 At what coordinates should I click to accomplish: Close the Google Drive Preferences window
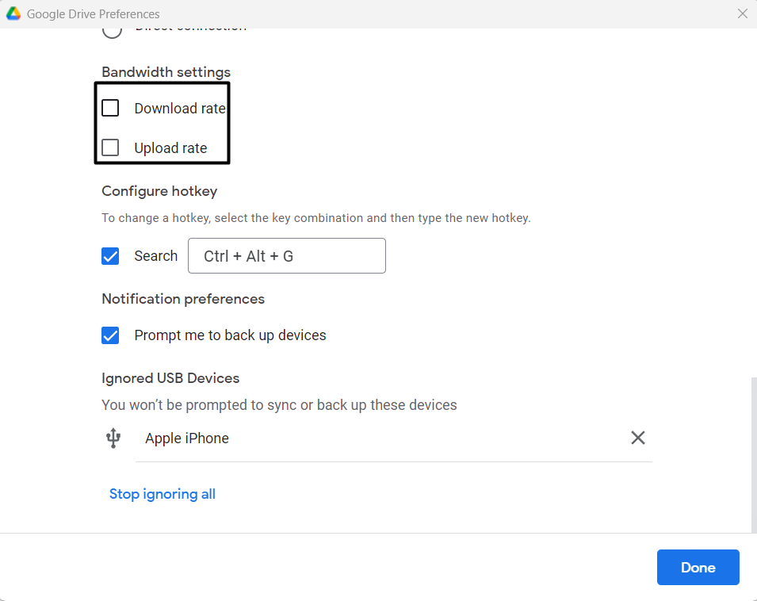pyautogui.click(x=742, y=13)
